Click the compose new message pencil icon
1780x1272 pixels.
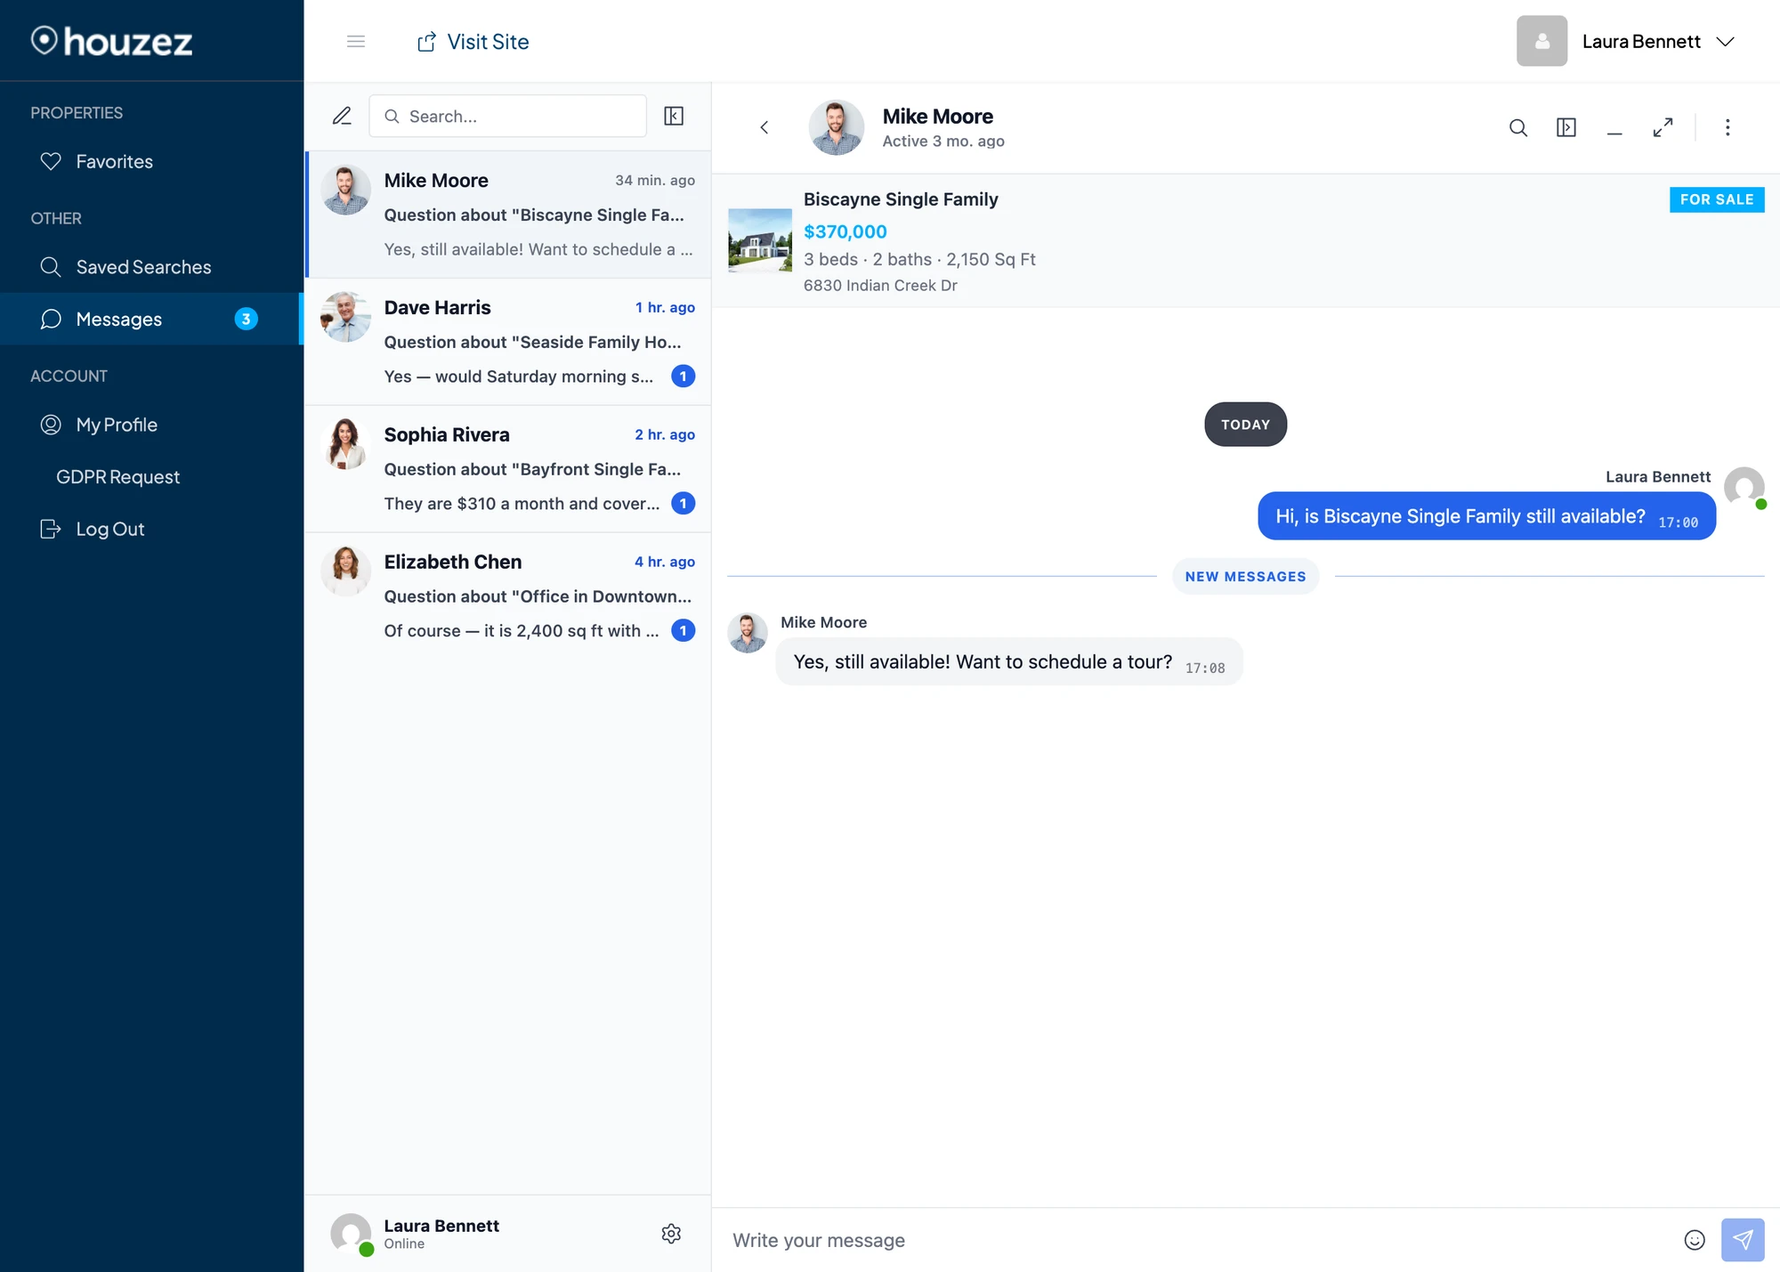click(342, 116)
